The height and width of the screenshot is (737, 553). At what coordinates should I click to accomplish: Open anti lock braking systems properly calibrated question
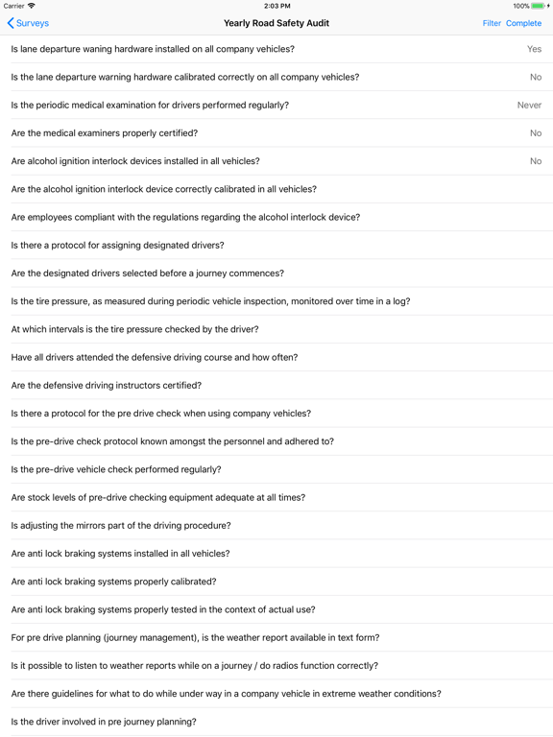(276, 582)
